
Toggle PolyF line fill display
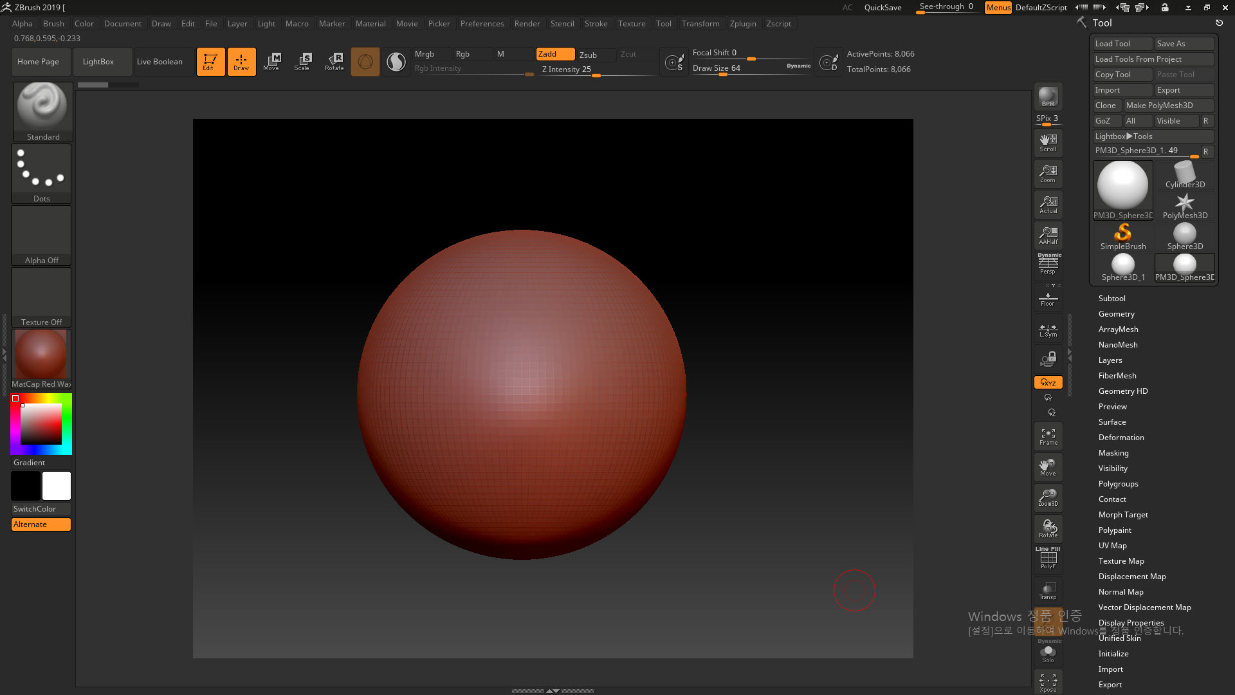coord(1048,559)
